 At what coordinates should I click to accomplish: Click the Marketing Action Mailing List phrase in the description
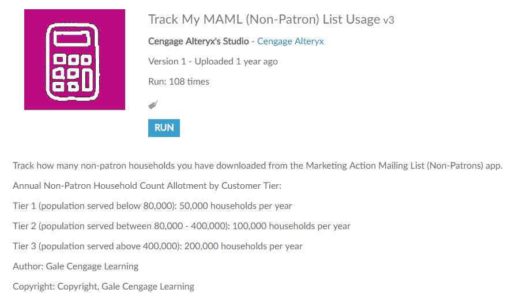365,165
